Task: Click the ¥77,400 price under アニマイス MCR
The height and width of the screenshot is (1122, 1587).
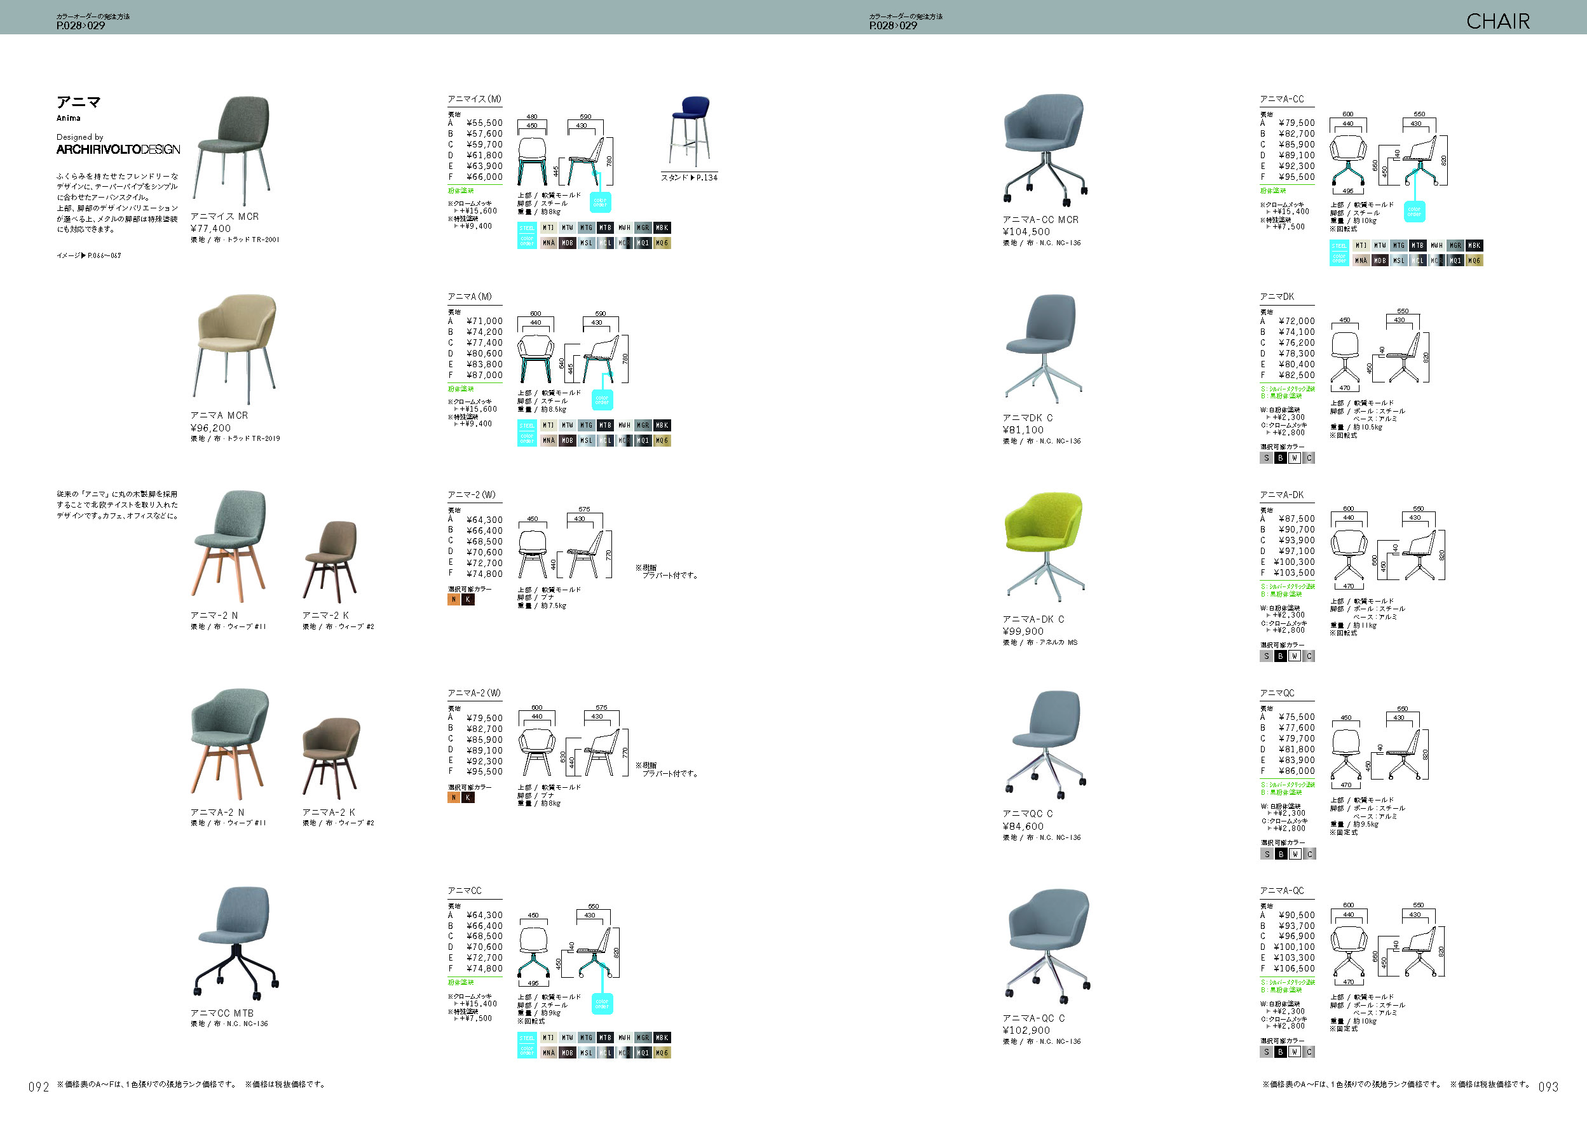Action: pyautogui.click(x=211, y=229)
